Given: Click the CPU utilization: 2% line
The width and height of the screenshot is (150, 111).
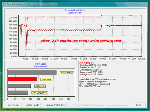Looking at the screenshot, I should (92, 70).
